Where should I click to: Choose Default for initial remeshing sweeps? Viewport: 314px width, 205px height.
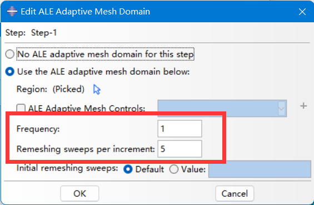[128, 169]
